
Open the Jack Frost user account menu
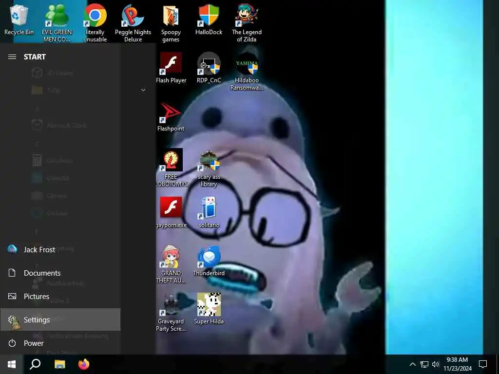60,250
